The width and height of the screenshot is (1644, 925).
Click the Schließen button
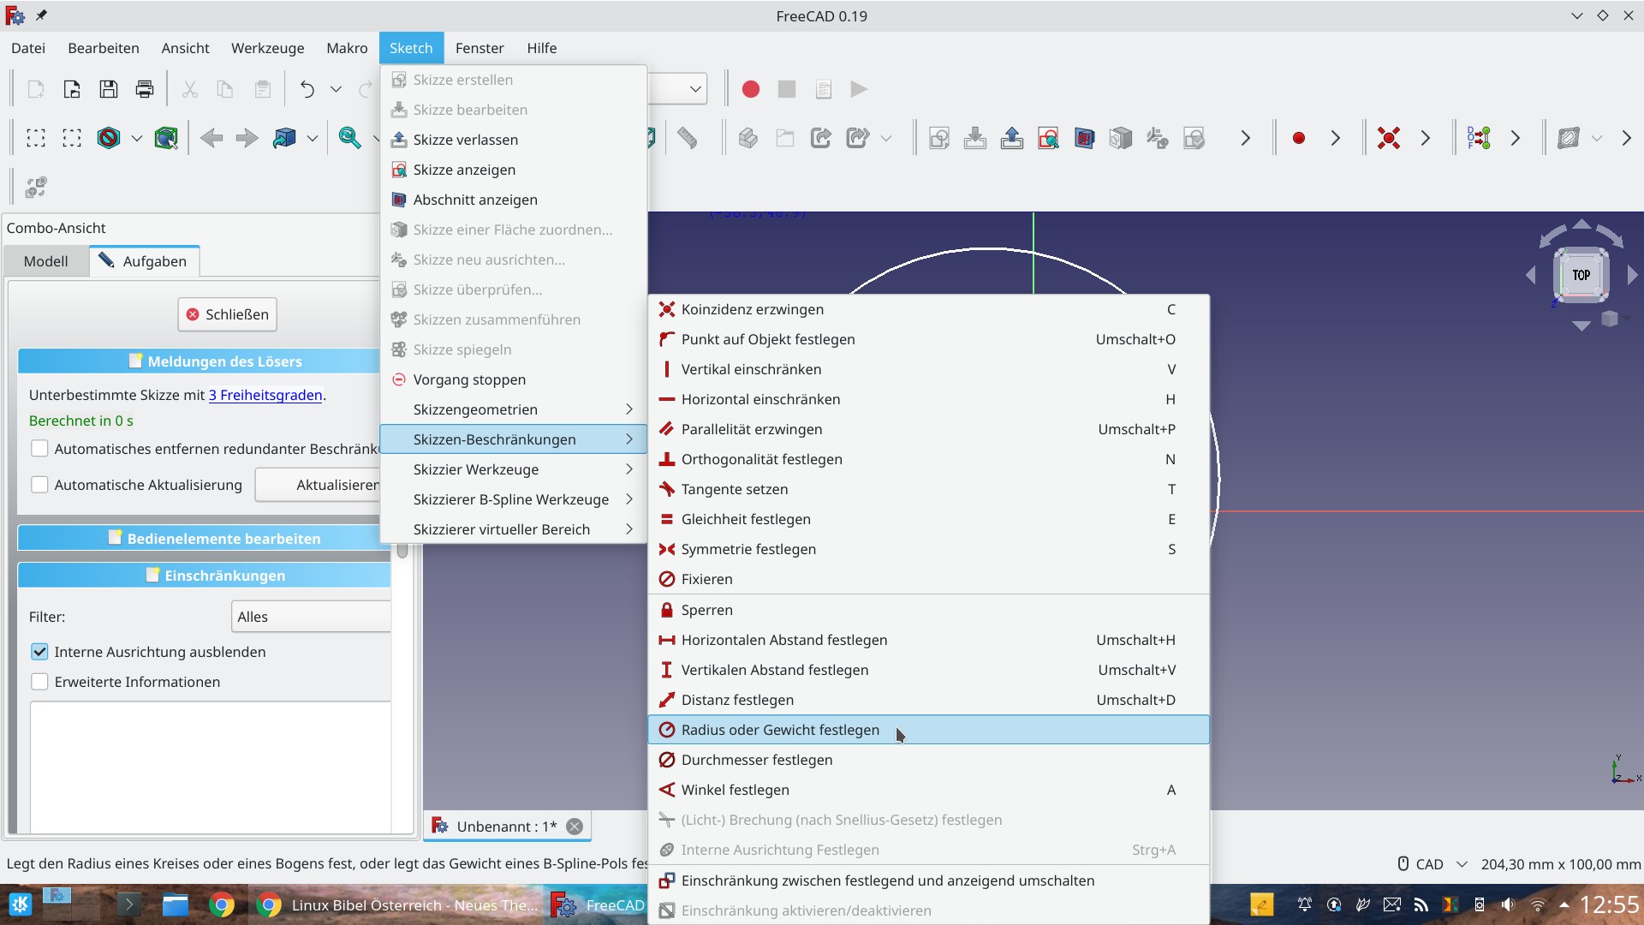[228, 314]
